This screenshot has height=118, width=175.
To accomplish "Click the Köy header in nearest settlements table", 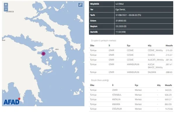I will [x=150, y=45].
